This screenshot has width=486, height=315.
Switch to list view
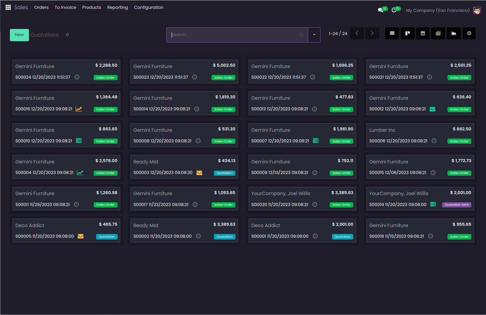(x=392, y=33)
